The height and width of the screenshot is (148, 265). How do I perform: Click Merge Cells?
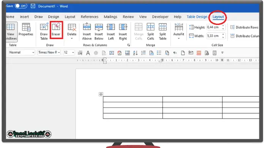139,31
